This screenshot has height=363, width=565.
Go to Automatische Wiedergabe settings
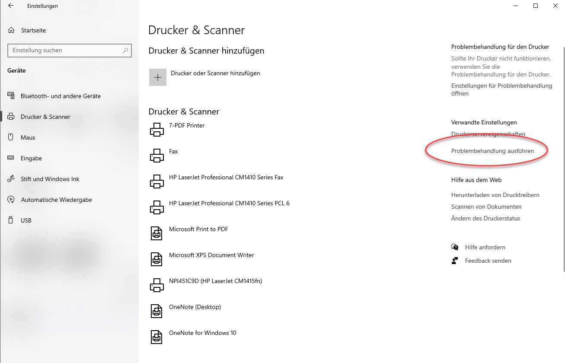coord(56,200)
